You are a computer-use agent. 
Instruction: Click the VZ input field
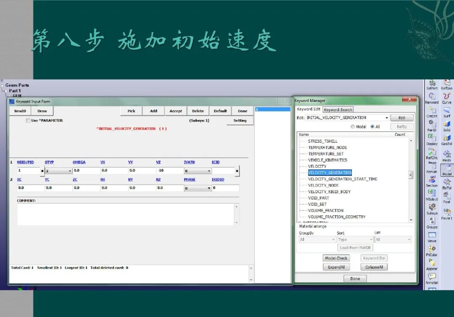pyautogui.click(x=170, y=171)
